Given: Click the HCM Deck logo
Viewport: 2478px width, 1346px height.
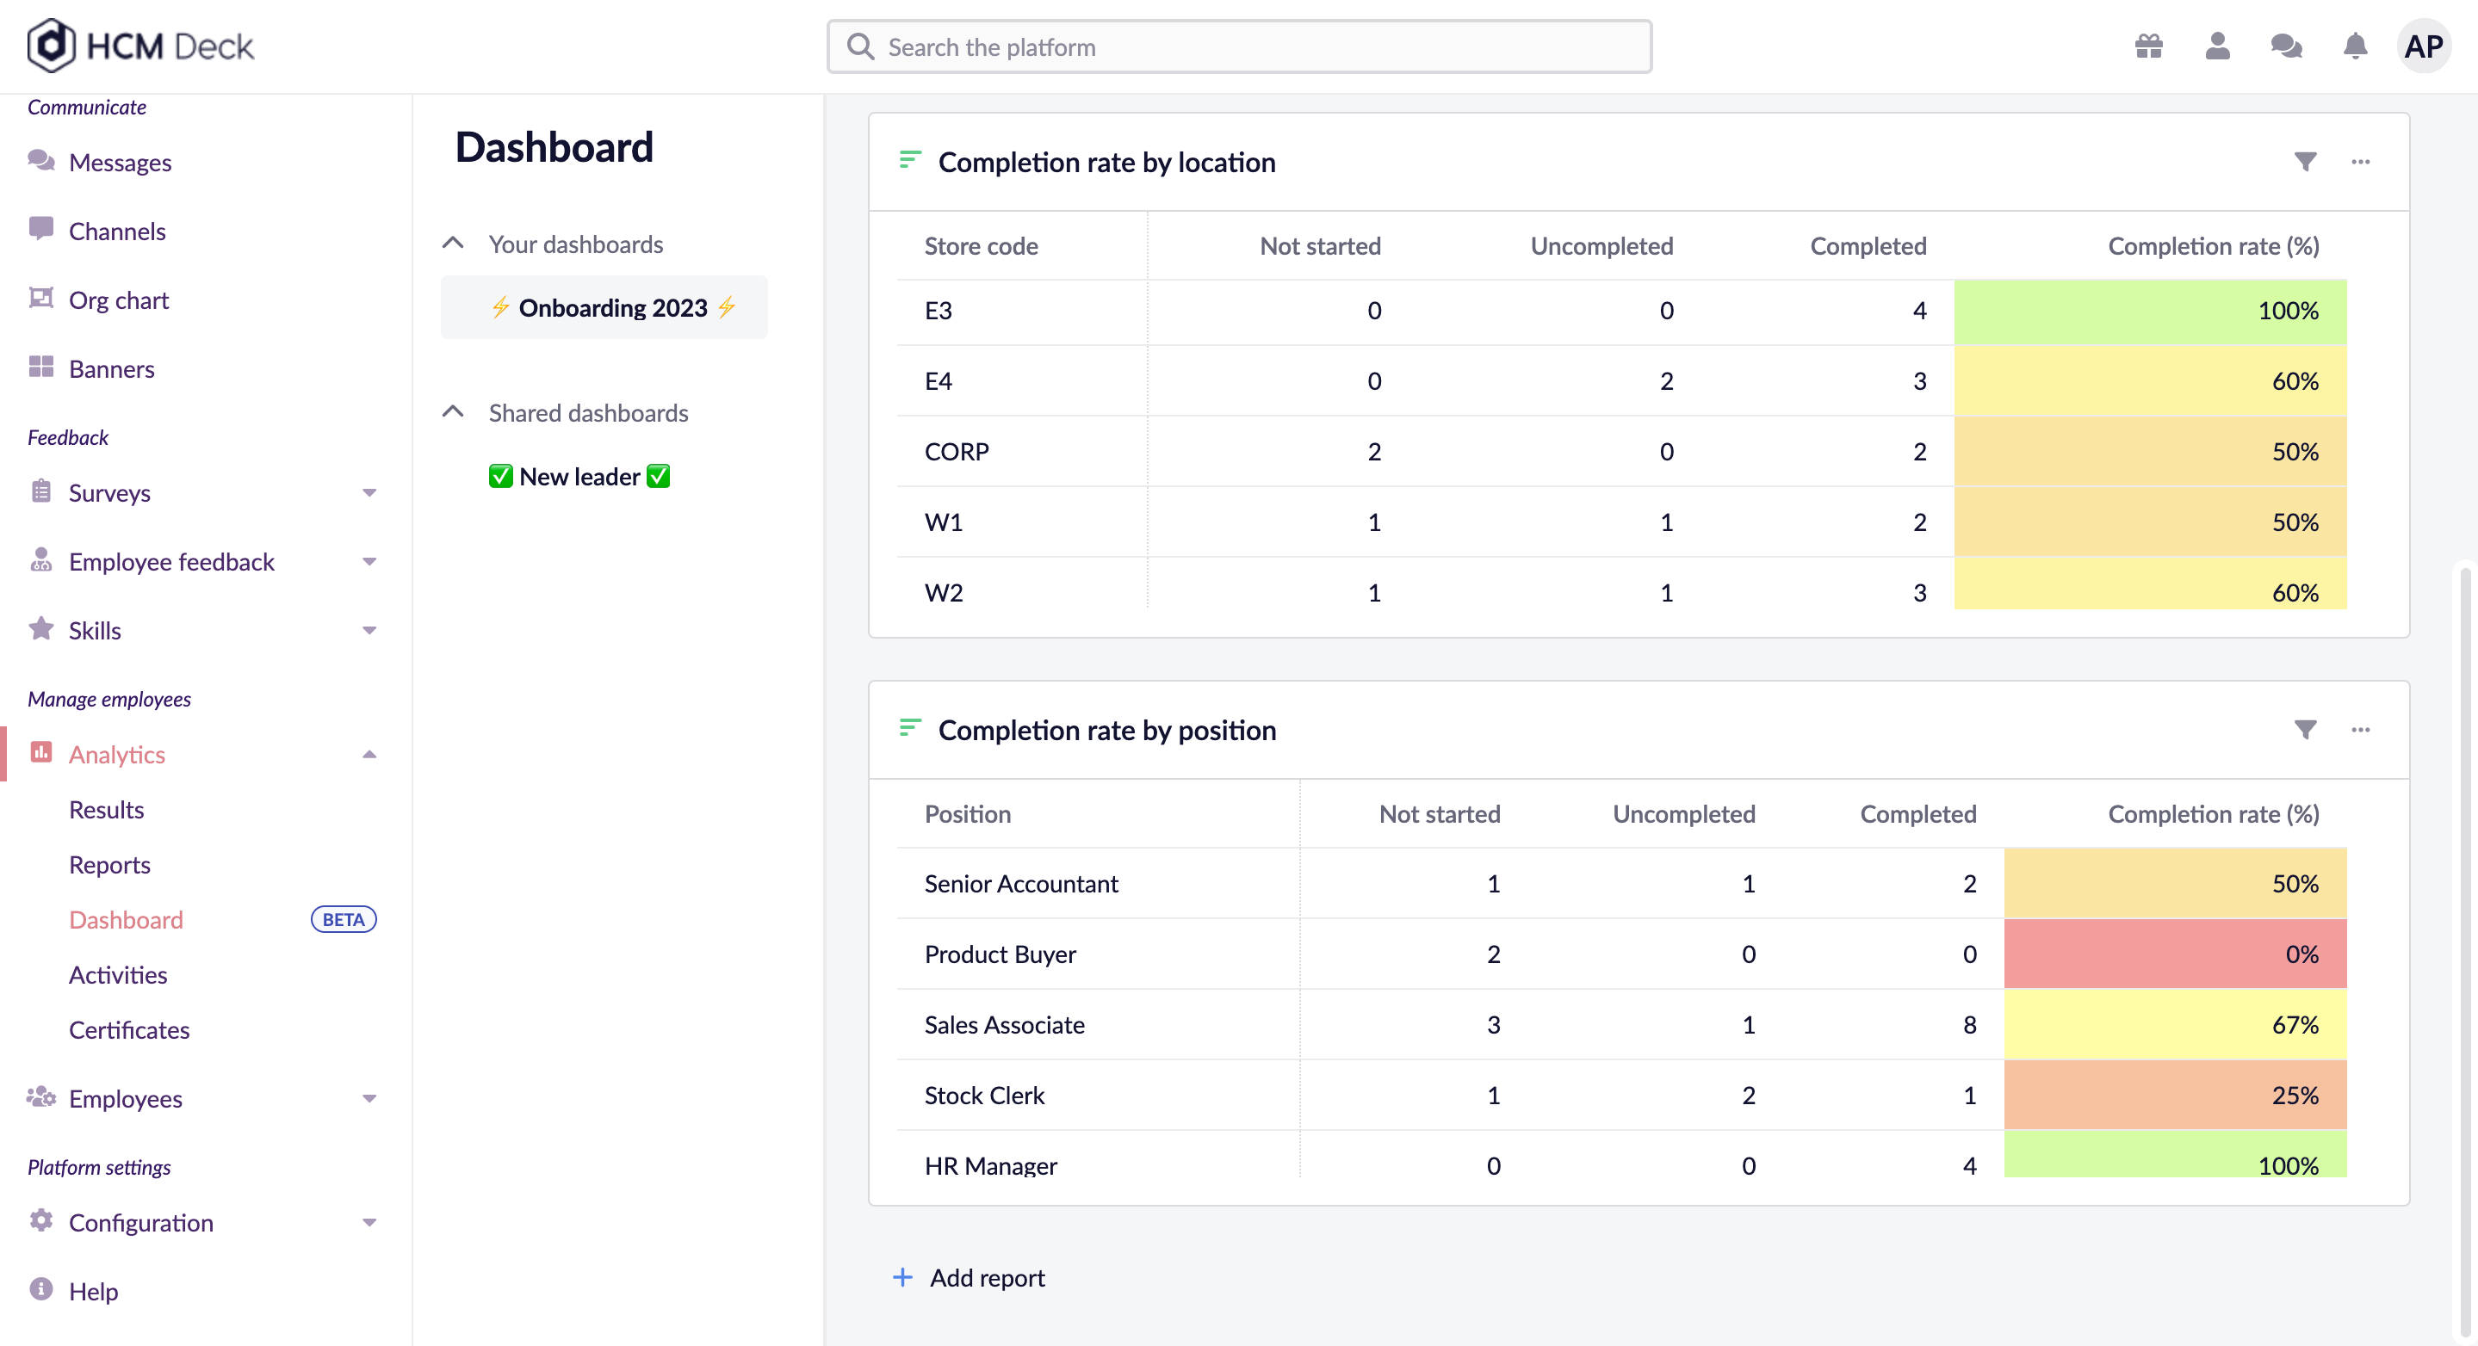Looking at the screenshot, I should click(140, 46).
